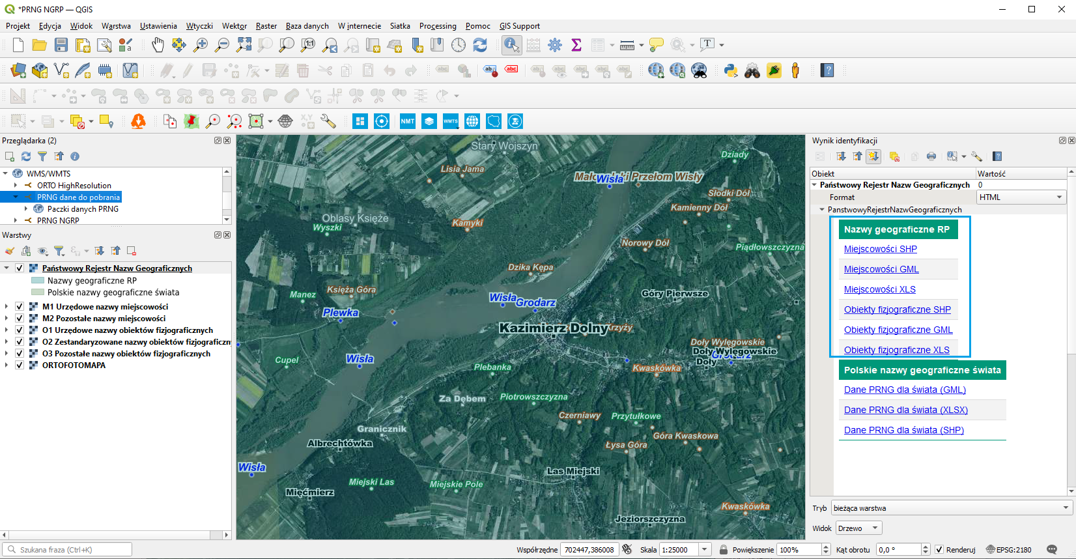Image resolution: width=1076 pixels, height=559 pixels.
Task: Refresh the Przeglądarka browser panel
Action: tap(26, 156)
